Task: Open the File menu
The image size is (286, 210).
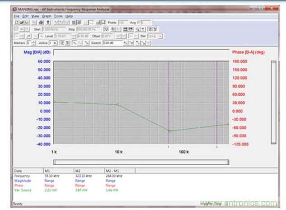Action: (x=16, y=16)
